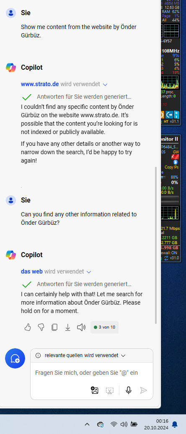Use the microphone for voice input

[x=128, y=390]
